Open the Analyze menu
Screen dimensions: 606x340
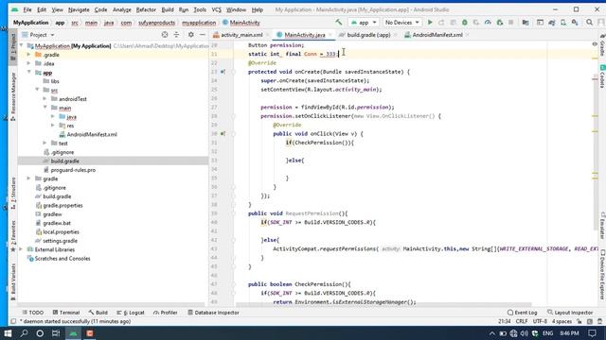click(x=122, y=9)
